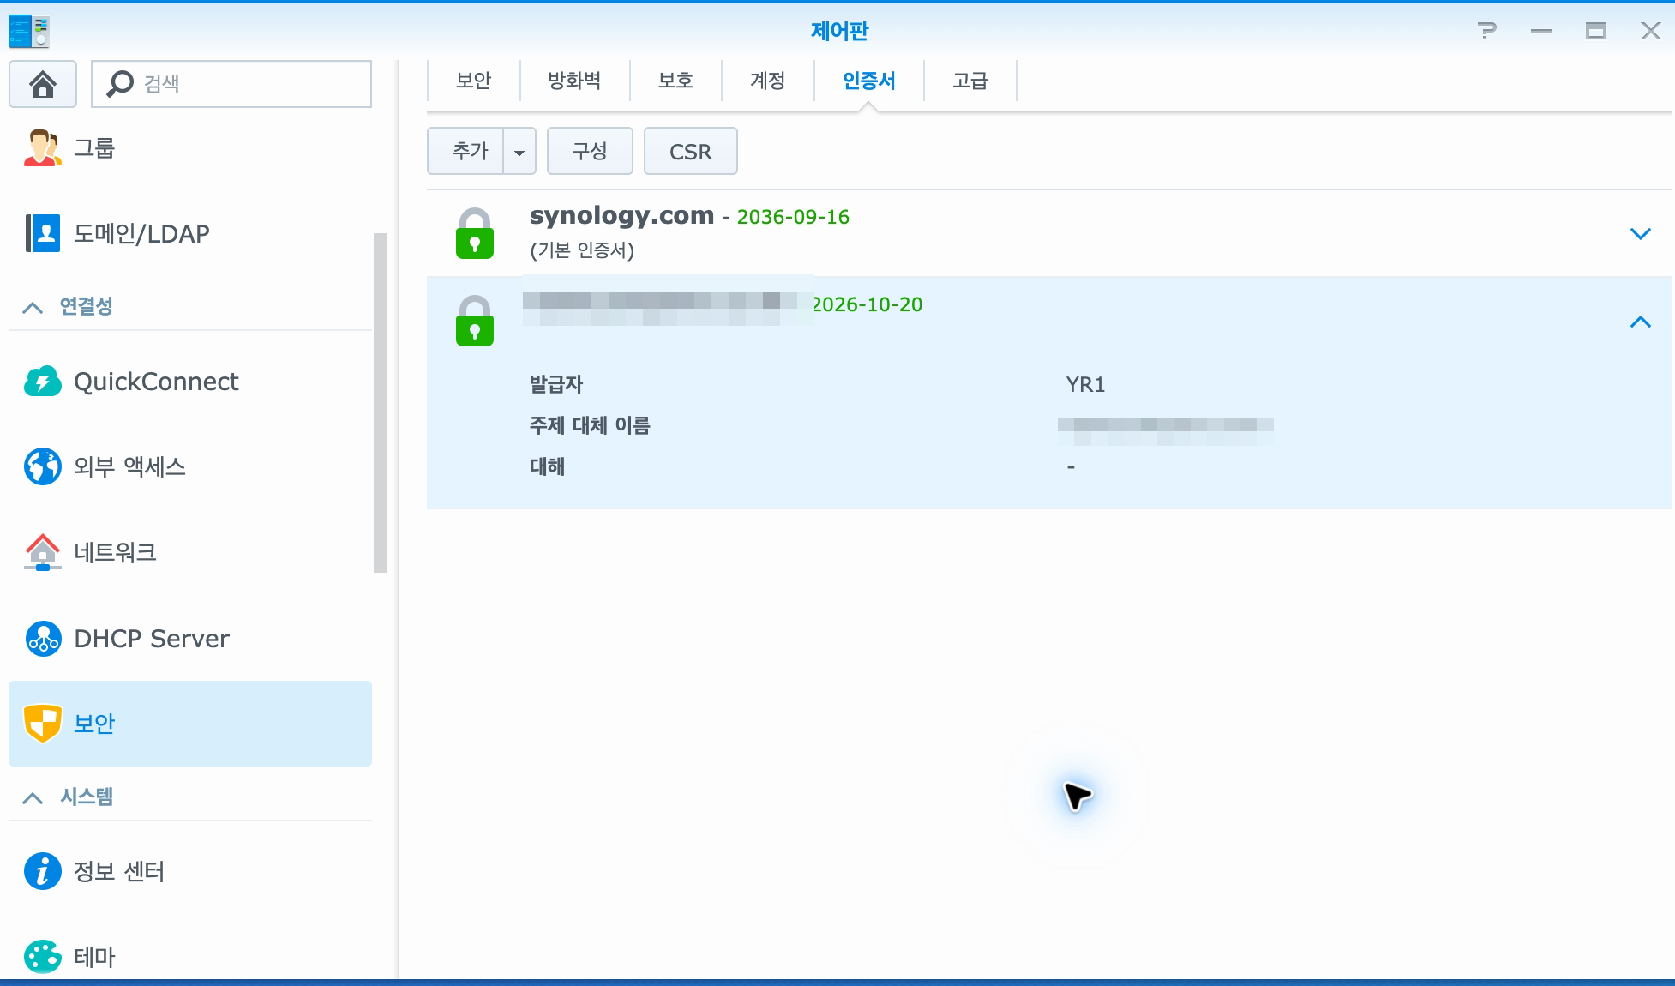This screenshot has width=1675, height=986.
Task: Select 네트워크 label in sidebar
Action: click(115, 552)
